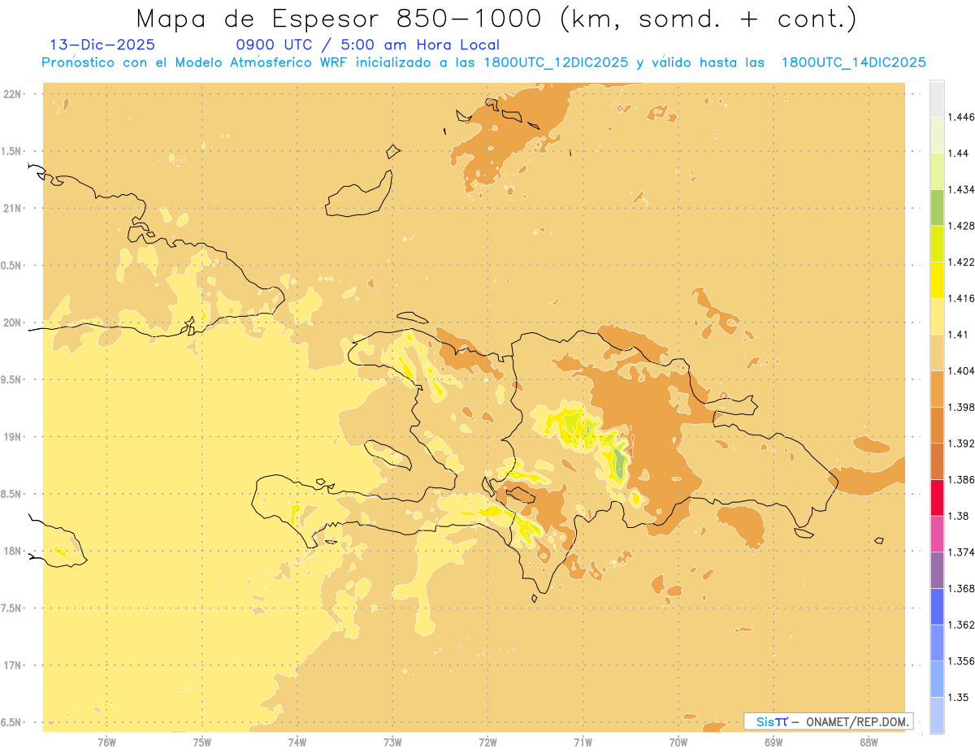Click the '21N' latitude label
The image size is (975, 753).
(x=13, y=208)
